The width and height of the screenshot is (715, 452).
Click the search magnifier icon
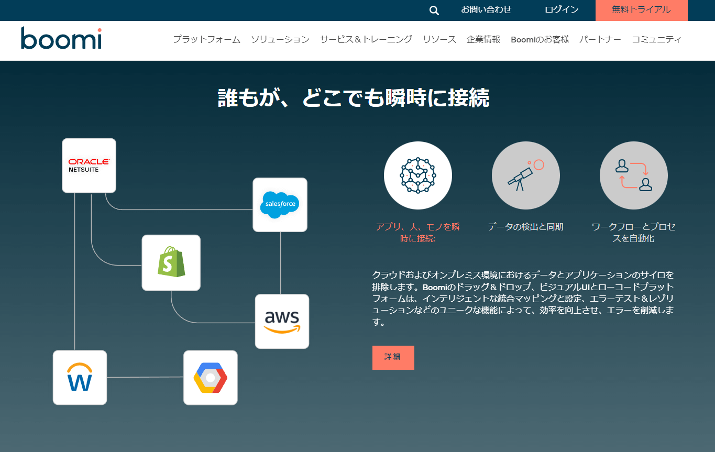[434, 10]
